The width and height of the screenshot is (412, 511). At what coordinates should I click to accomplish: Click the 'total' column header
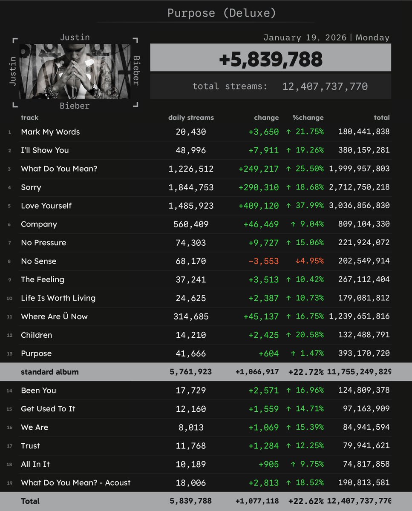(x=382, y=118)
